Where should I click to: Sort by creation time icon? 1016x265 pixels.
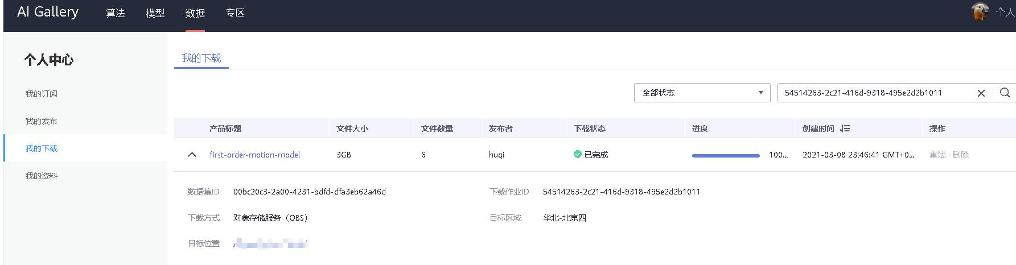point(845,129)
